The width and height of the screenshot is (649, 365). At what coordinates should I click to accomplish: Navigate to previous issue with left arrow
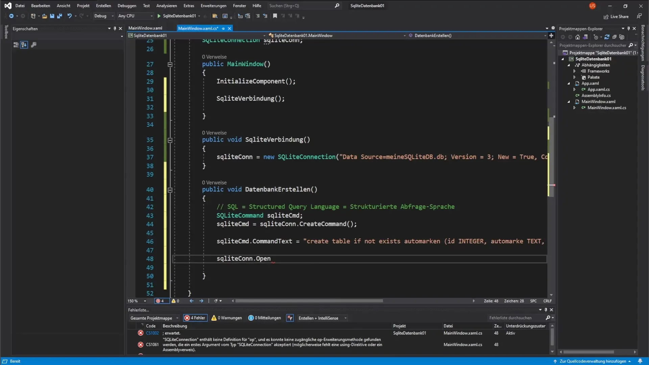tap(192, 301)
